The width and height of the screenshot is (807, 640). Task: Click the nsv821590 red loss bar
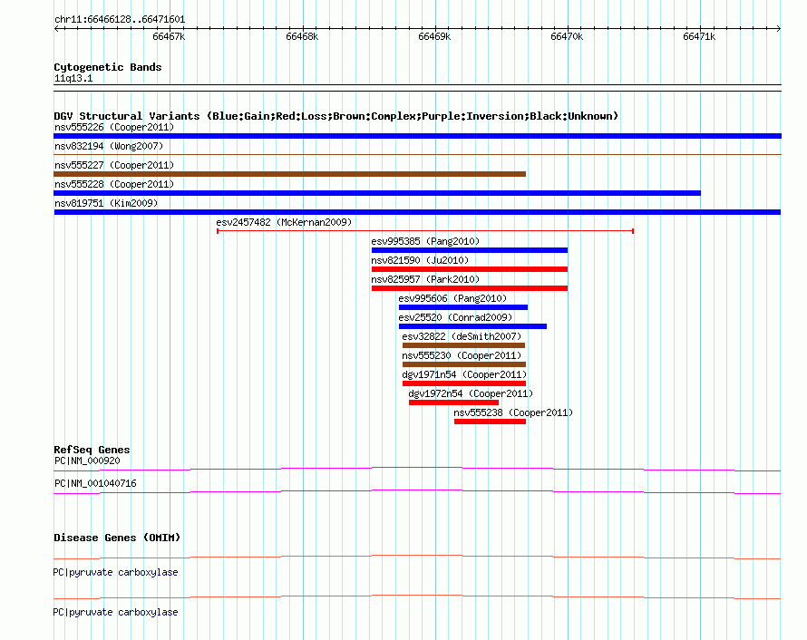[470, 269]
